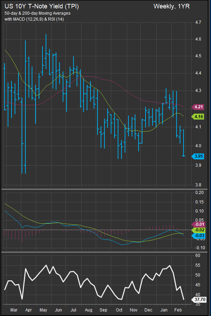Click the green -0.02 MACD signal tag

[x=200, y=230]
